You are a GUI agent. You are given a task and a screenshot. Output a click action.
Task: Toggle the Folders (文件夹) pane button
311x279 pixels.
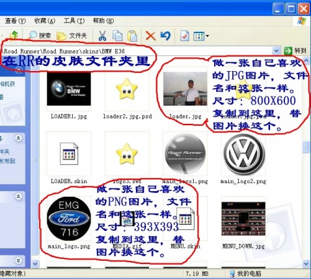click(72, 36)
